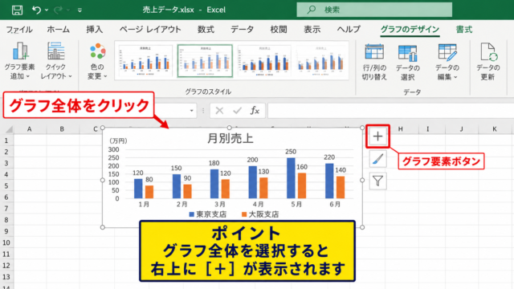
Task: Open 色の変更 color palette dropdown
Action: pyautogui.click(x=97, y=62)
